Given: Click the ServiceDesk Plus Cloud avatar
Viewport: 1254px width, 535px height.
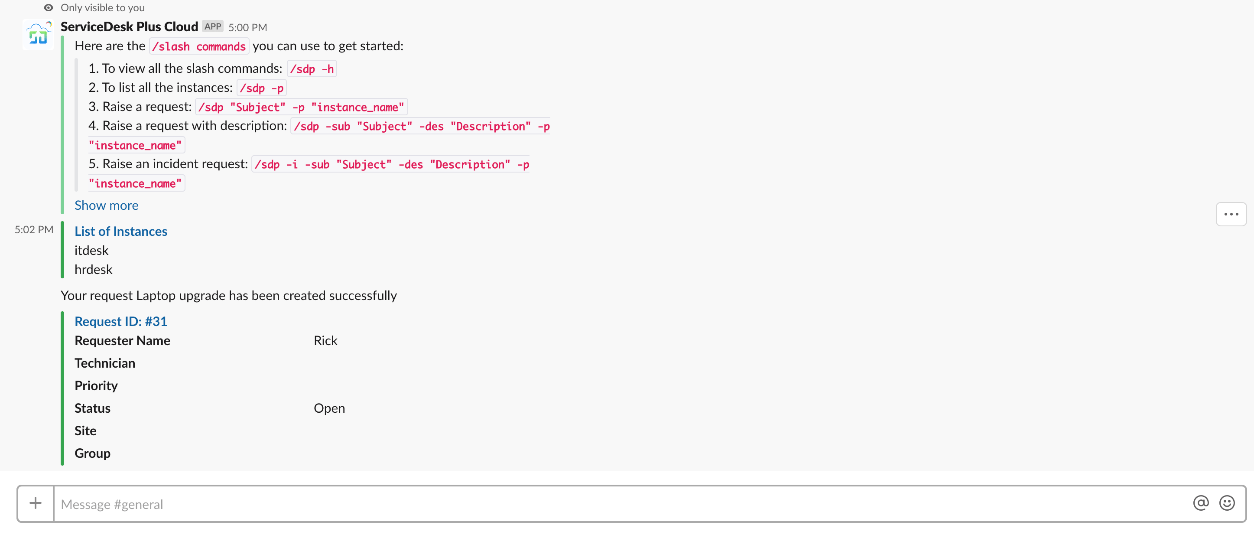Looking at the screenshot, I should coord(38,35).
